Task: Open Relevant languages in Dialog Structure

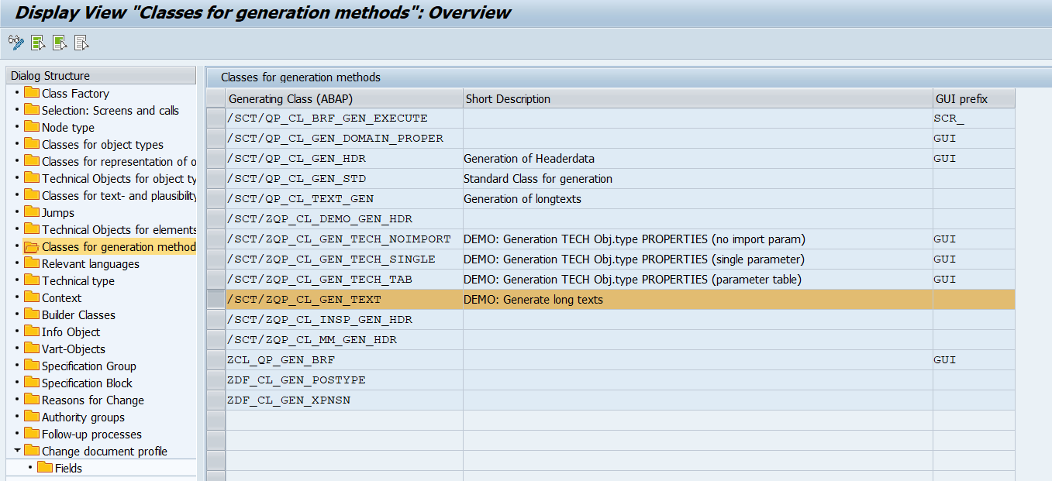Action: click(x=90, y=264)
